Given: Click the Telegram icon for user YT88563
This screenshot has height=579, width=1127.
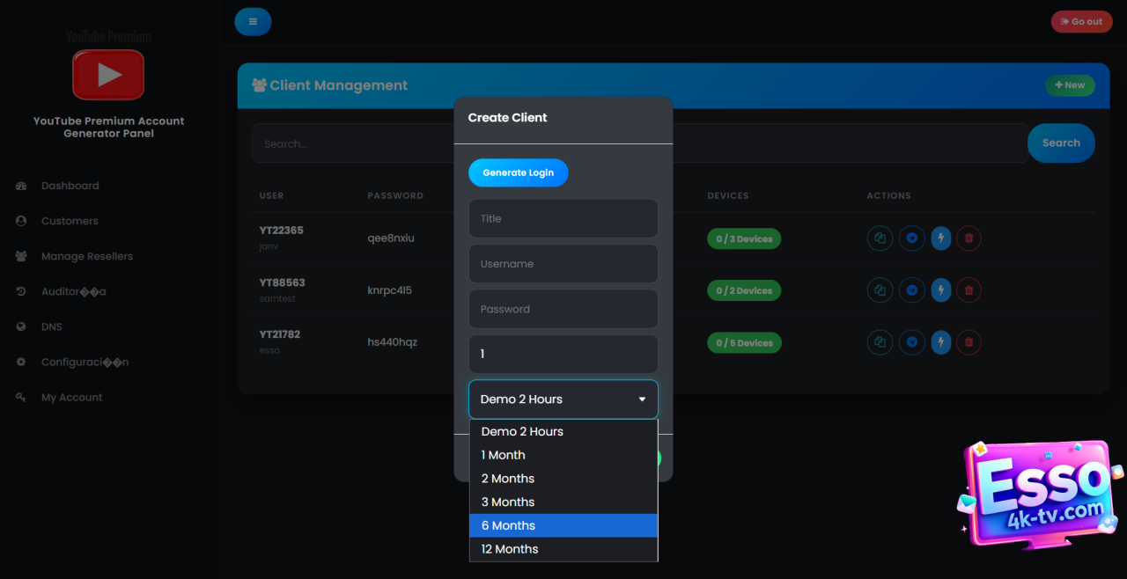Looking at the screenshot, I should (911, 290).
